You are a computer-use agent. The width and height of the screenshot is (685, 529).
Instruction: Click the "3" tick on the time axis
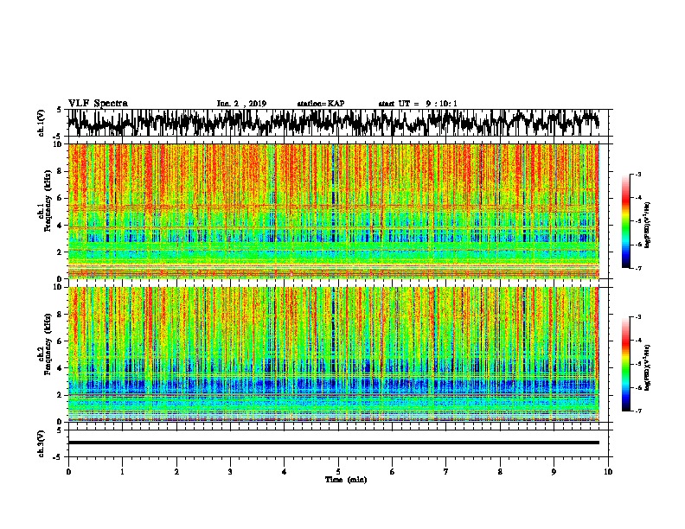coord(230,472)
